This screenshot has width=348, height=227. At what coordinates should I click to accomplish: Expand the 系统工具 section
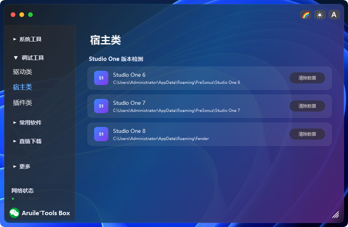(x=28, y=39)
